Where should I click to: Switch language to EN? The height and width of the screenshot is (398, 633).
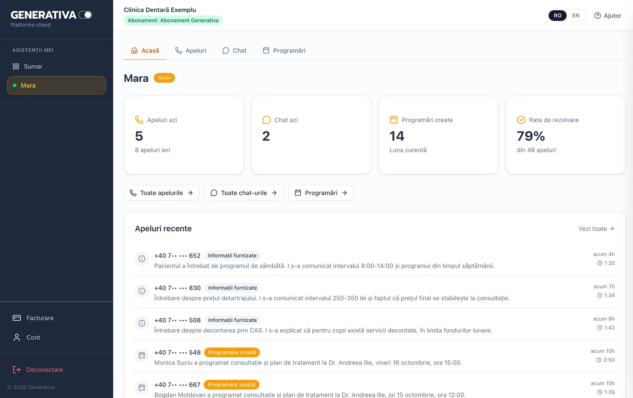576,15
